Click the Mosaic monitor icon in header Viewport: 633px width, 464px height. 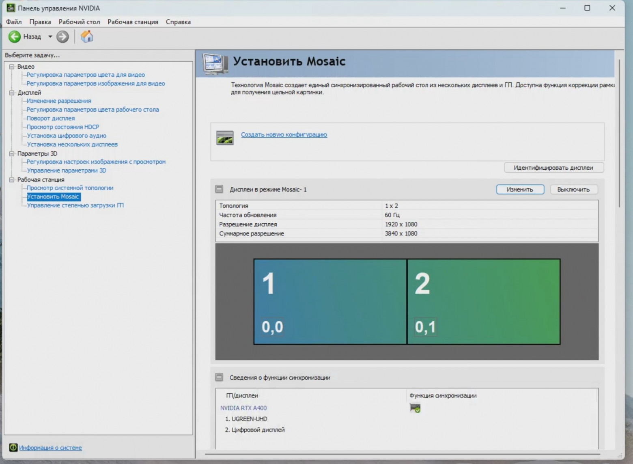(x=215, y=63)
